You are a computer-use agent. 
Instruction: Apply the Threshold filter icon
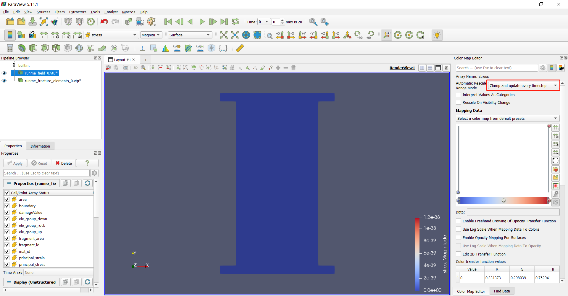[x=56, y=48]
